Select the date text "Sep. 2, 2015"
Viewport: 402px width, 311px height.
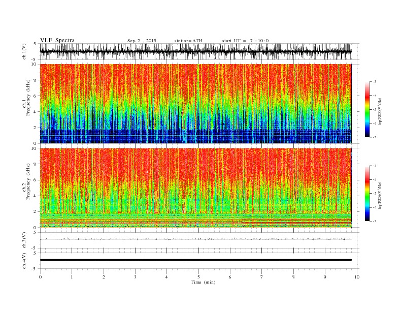142,41
